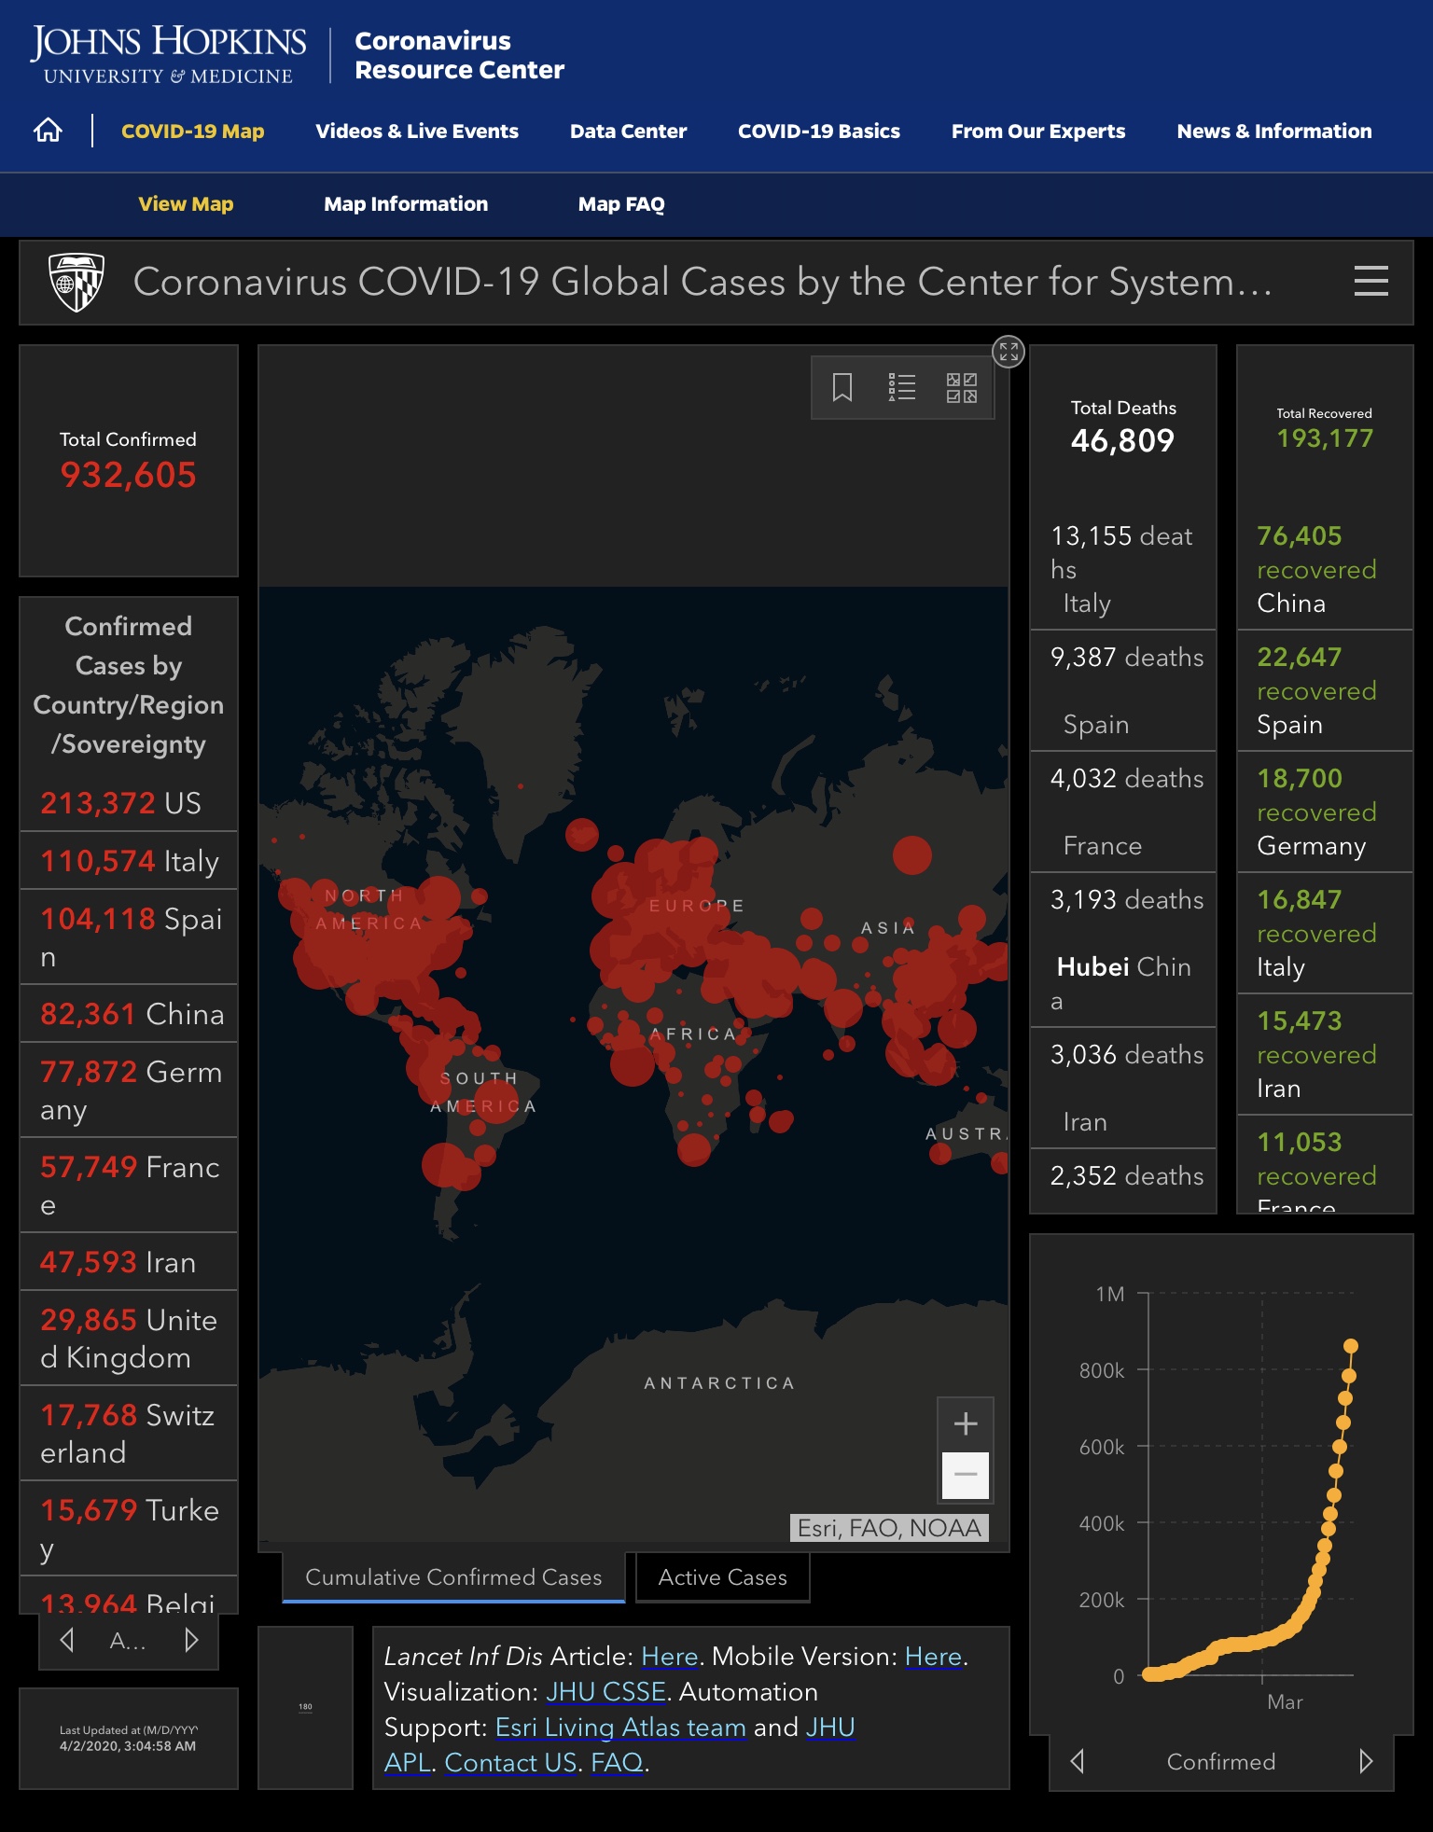This screenshot has width=1433, height=1832.
Task: Select the '110,574 Italy' country row
Action: (x=129, y=861)
